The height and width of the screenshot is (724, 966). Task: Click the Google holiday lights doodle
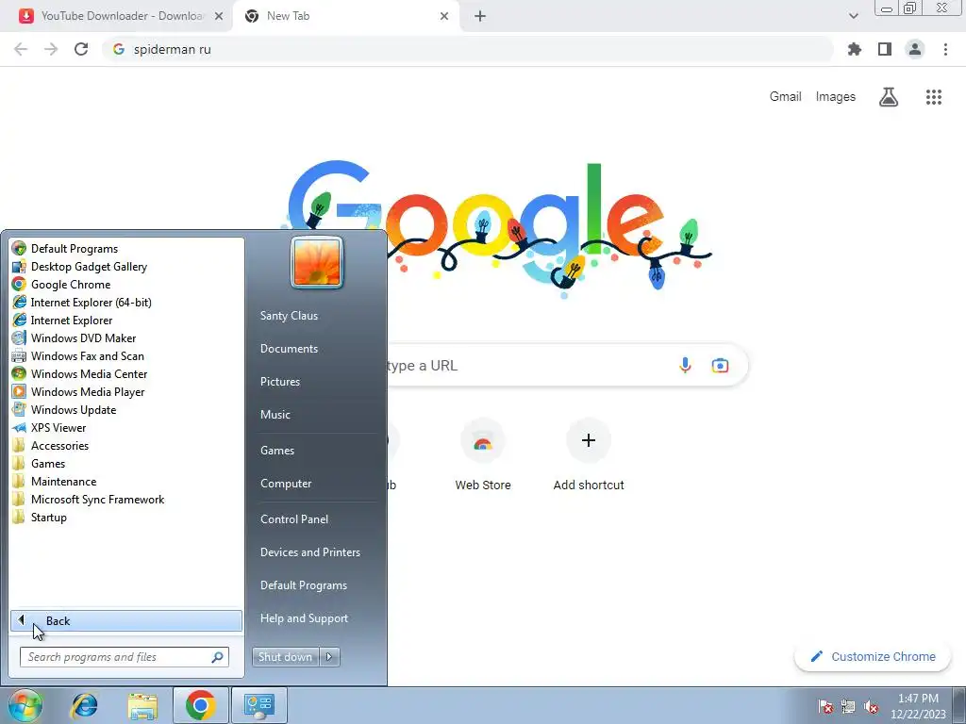(497, 228)
